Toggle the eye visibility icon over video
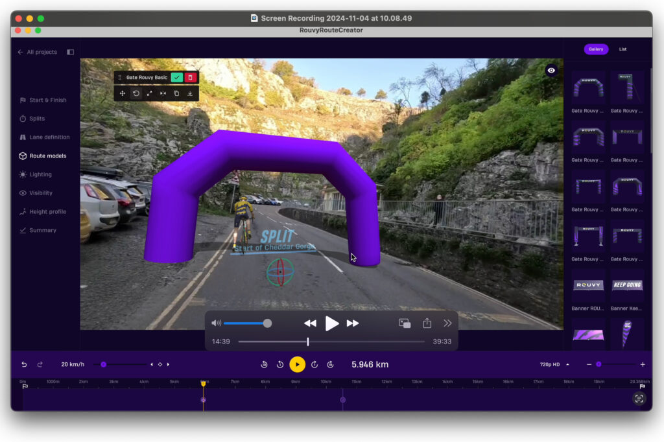 (x=551, y=70)
